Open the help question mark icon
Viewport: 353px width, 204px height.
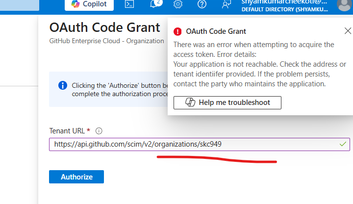[x=202, y=4]
